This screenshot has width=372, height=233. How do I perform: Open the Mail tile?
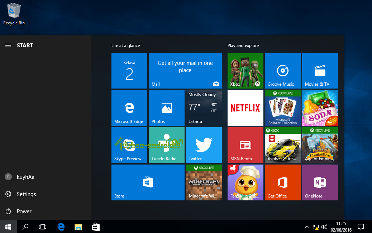pos(185,71)
